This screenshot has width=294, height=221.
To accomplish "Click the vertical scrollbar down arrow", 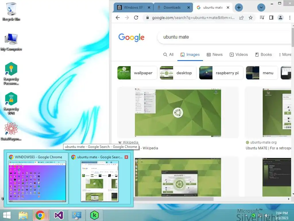I will pyautogui.click(x=293, y=194).
